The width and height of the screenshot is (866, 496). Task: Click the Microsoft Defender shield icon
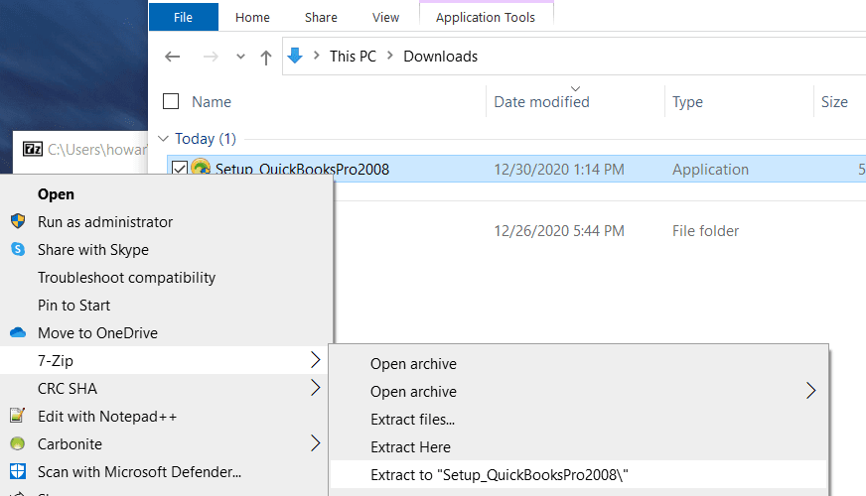click(x=18, y=471)
